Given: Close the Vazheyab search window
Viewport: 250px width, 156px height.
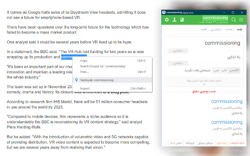Looking at the screenshot, I should (x=242, y=12).
